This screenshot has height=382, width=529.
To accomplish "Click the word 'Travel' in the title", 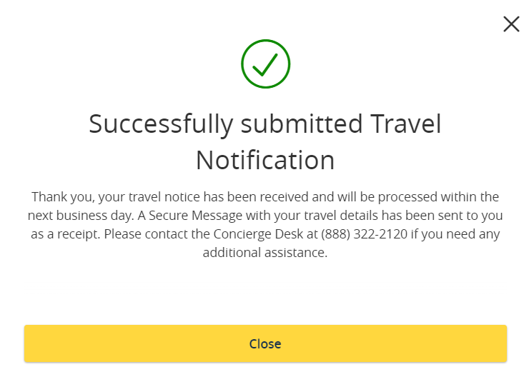I will click(x=406, y=124).
